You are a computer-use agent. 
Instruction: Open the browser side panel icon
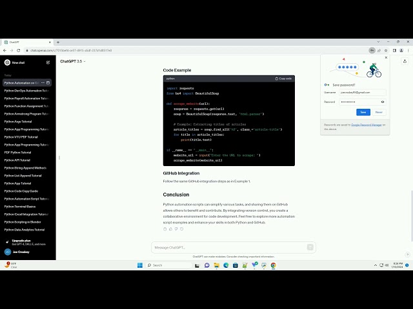(394, 50)
